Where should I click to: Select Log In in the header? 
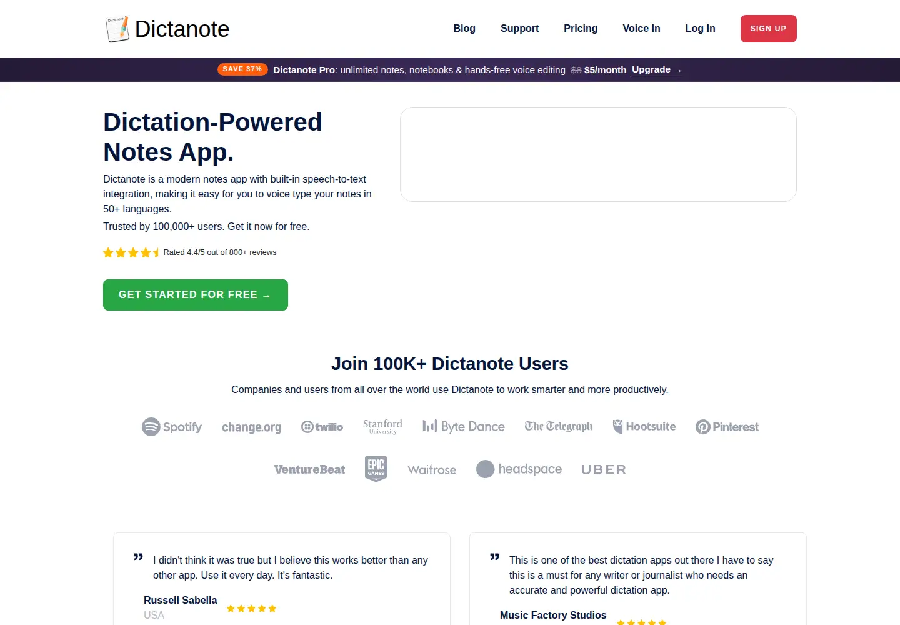point(700,29)
